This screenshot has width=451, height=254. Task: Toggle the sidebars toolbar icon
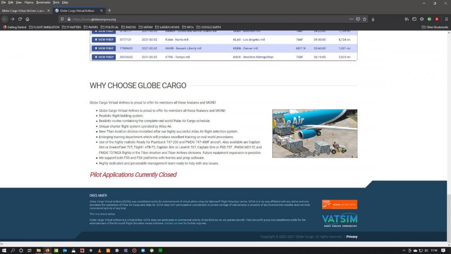click(x=414, y=19)
